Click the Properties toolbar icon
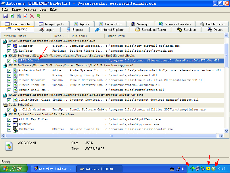The image size is (230, 173). click(25, 16)
